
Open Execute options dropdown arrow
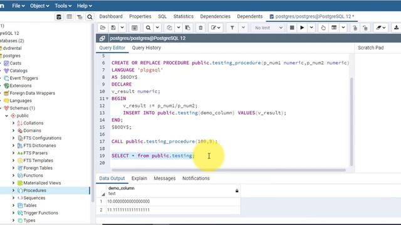point(311,27)
